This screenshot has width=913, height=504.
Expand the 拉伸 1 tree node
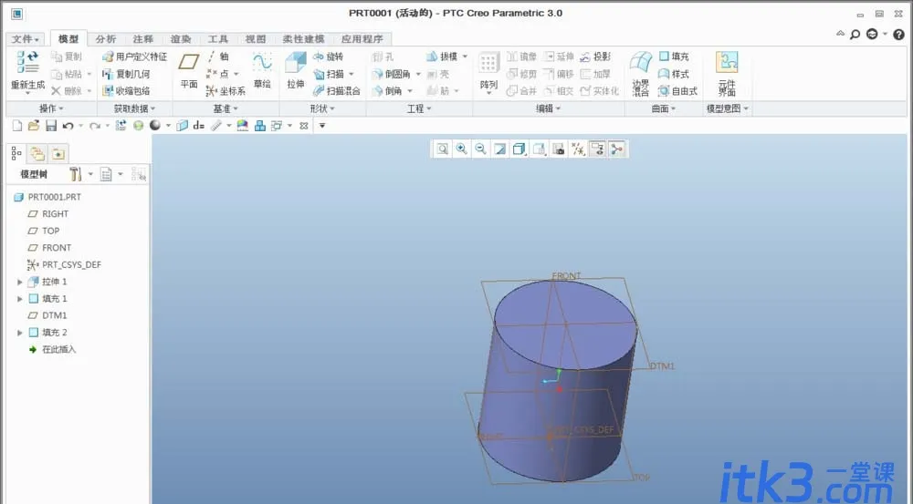[20, 282]
